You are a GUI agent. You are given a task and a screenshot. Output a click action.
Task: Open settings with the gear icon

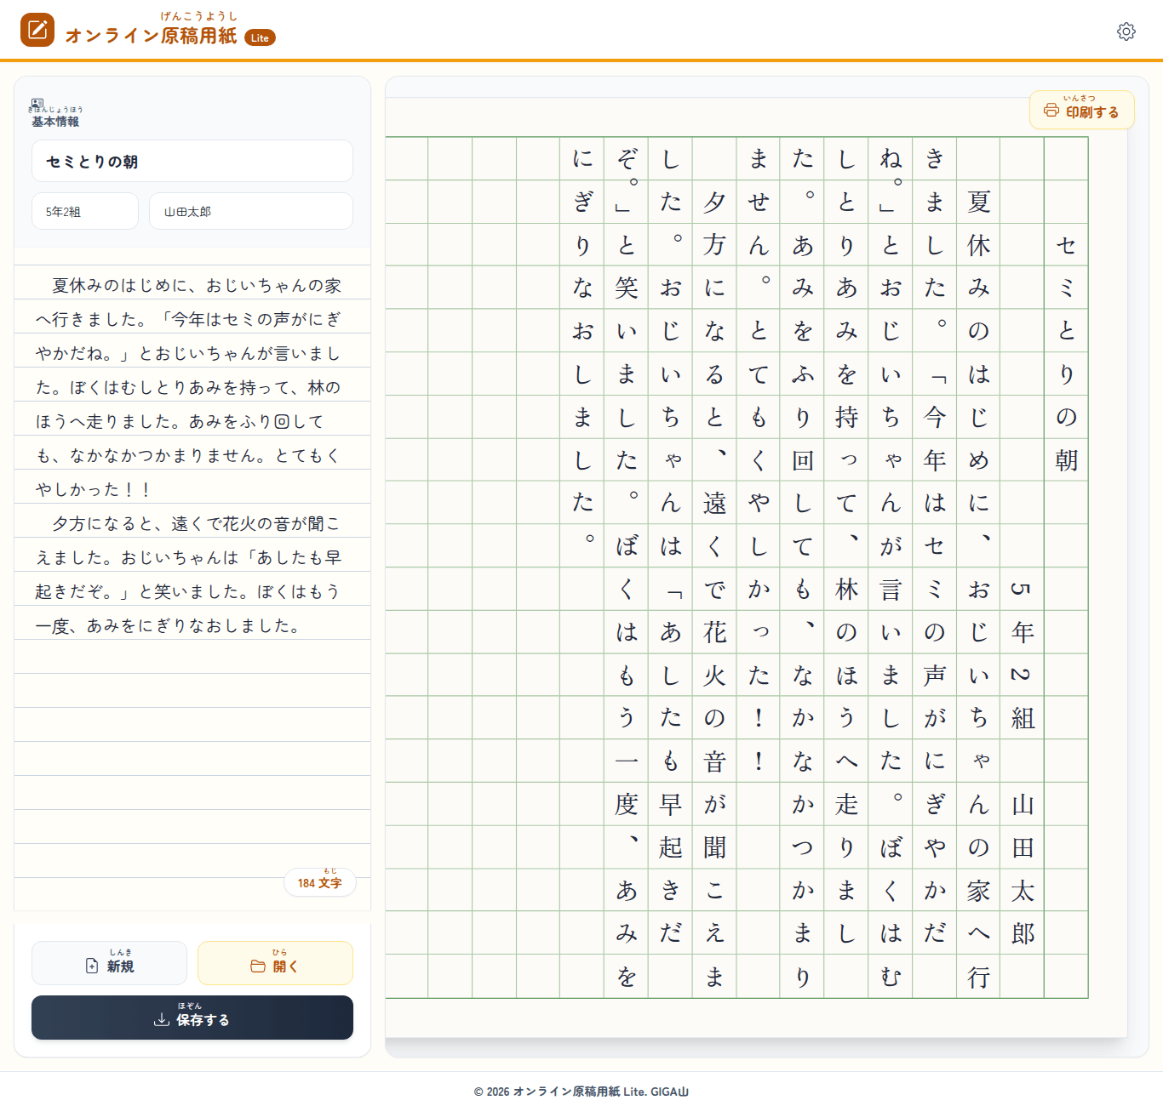pos(1126,31)
